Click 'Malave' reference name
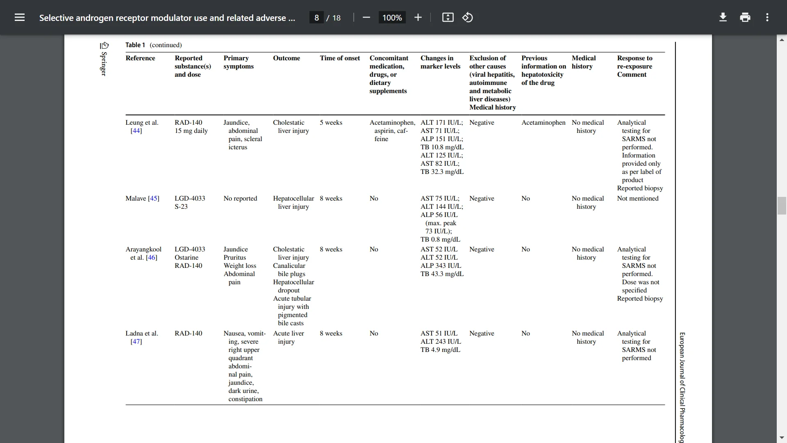787x443 pixels. coord(136,199)
